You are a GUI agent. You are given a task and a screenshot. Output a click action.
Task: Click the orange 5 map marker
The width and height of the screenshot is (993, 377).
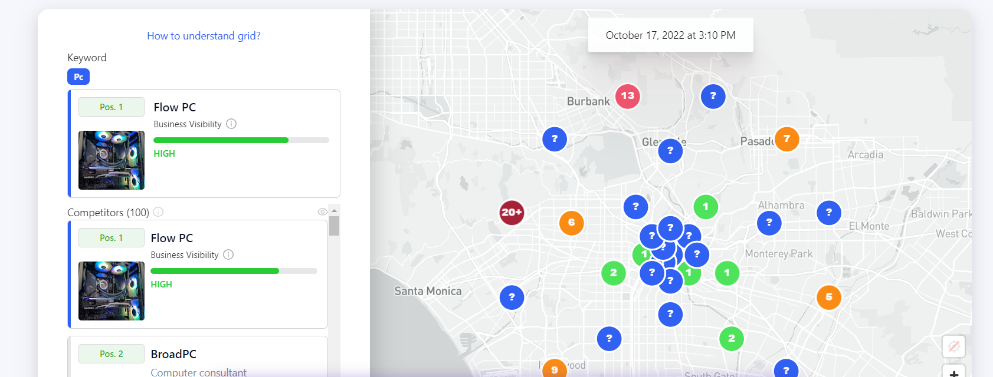click(x=828, y=297)
